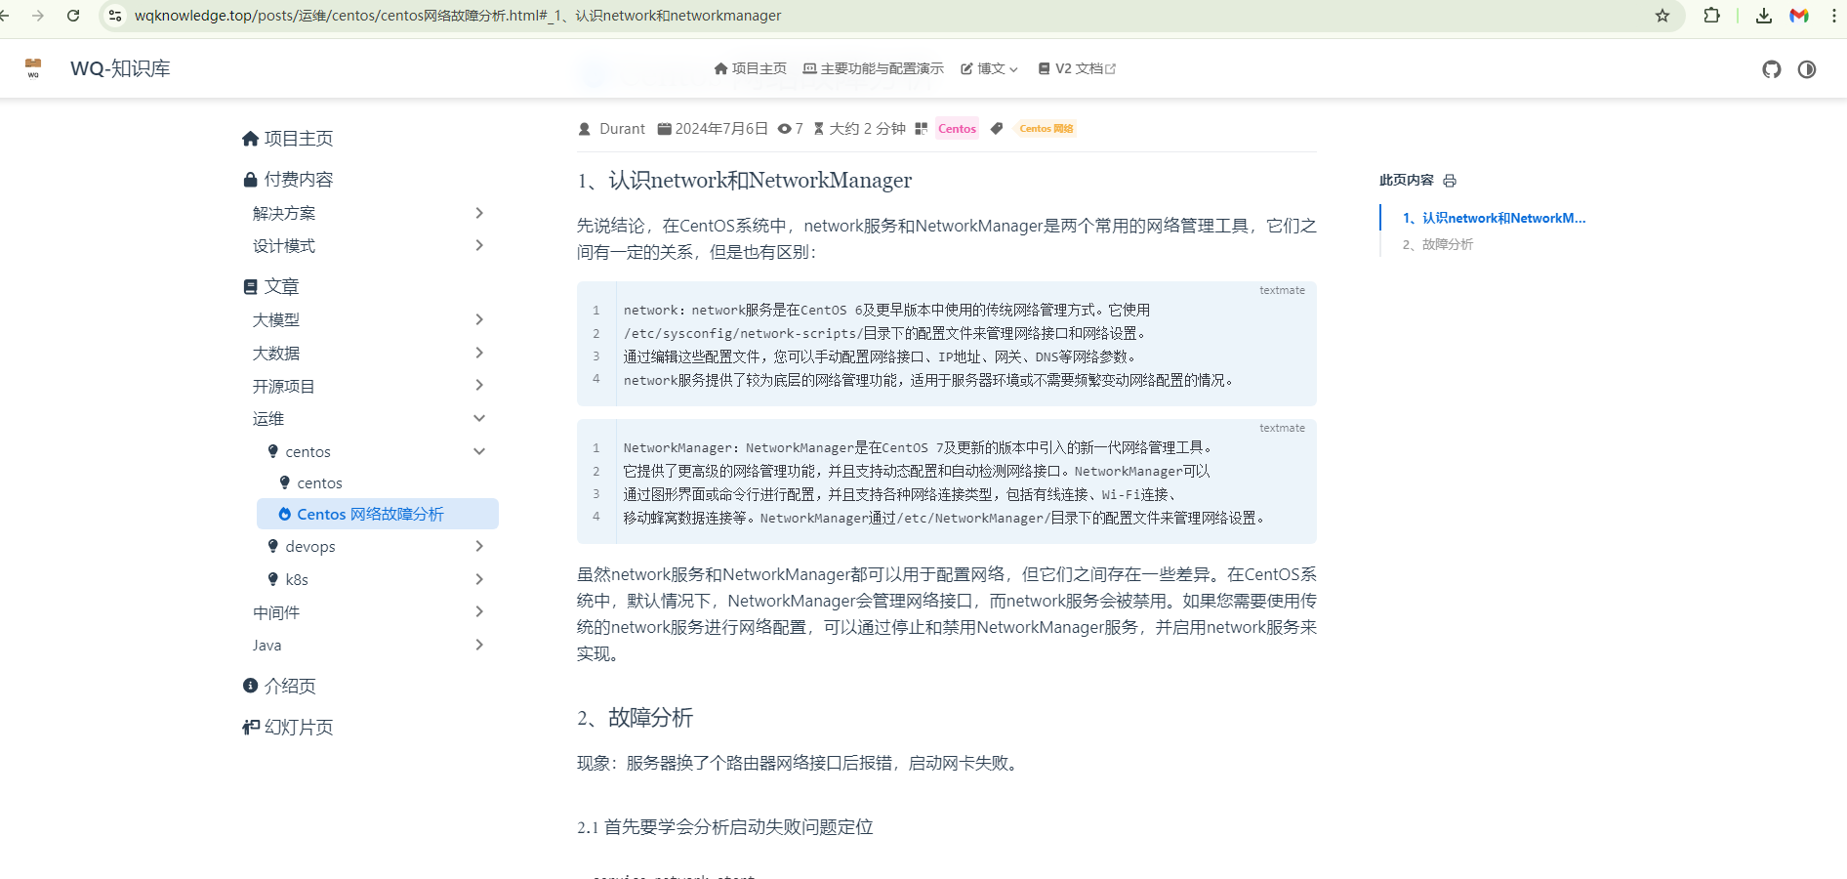The image size is (1847, 879).
Task: Expand the 博文 dropdown menu
Action: pyautogui.click(x=989, y=68)
